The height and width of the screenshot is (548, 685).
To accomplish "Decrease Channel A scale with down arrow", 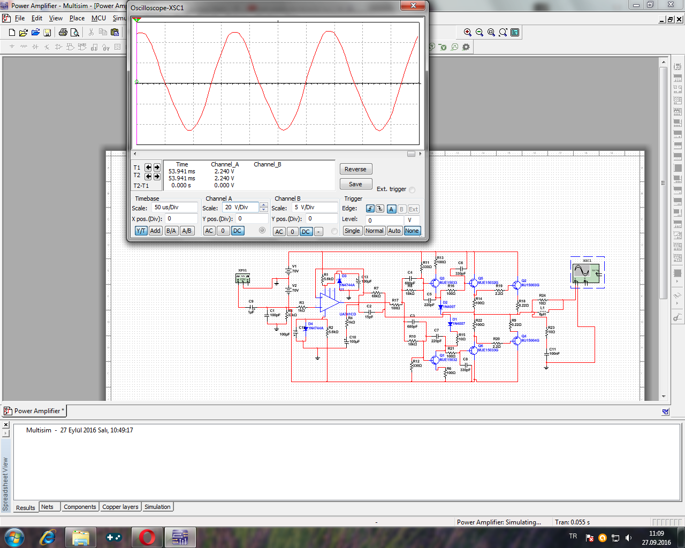I will tap(264, 210).
